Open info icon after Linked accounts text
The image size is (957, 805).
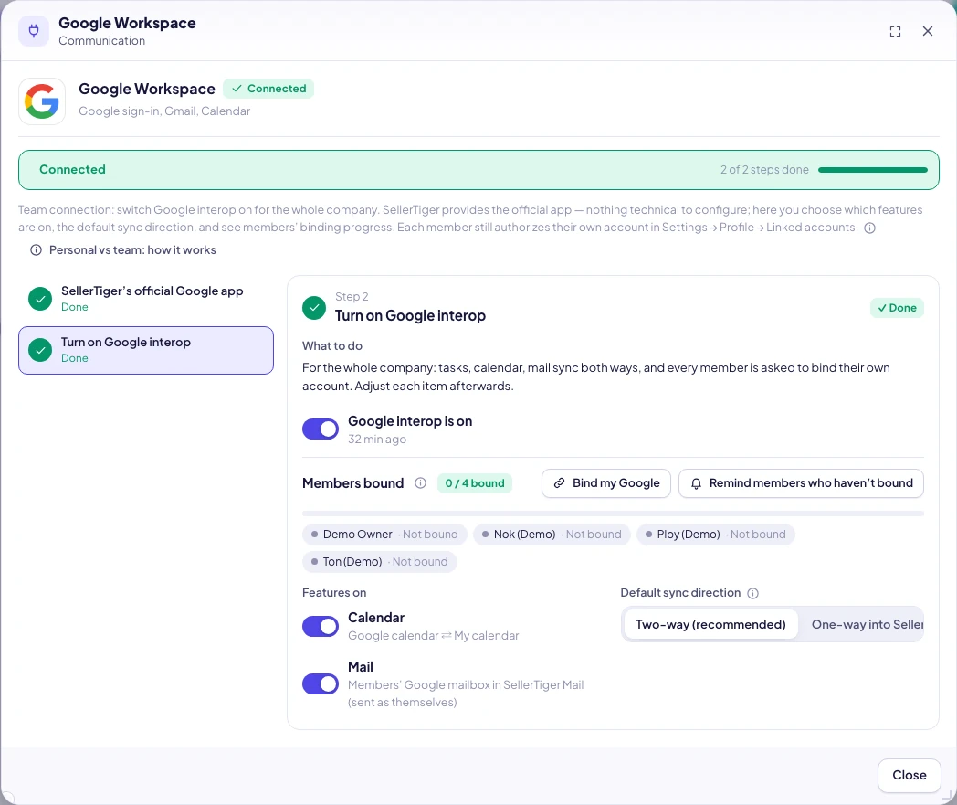[x=869, y=228]
